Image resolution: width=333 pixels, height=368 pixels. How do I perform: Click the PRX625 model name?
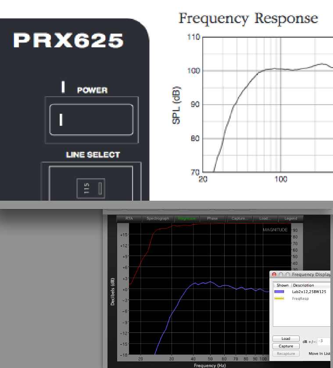(68, 40)
